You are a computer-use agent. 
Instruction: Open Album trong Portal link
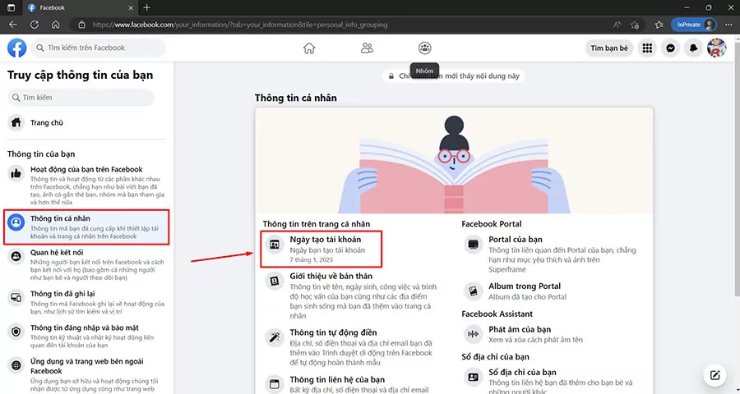pos(525,286)
